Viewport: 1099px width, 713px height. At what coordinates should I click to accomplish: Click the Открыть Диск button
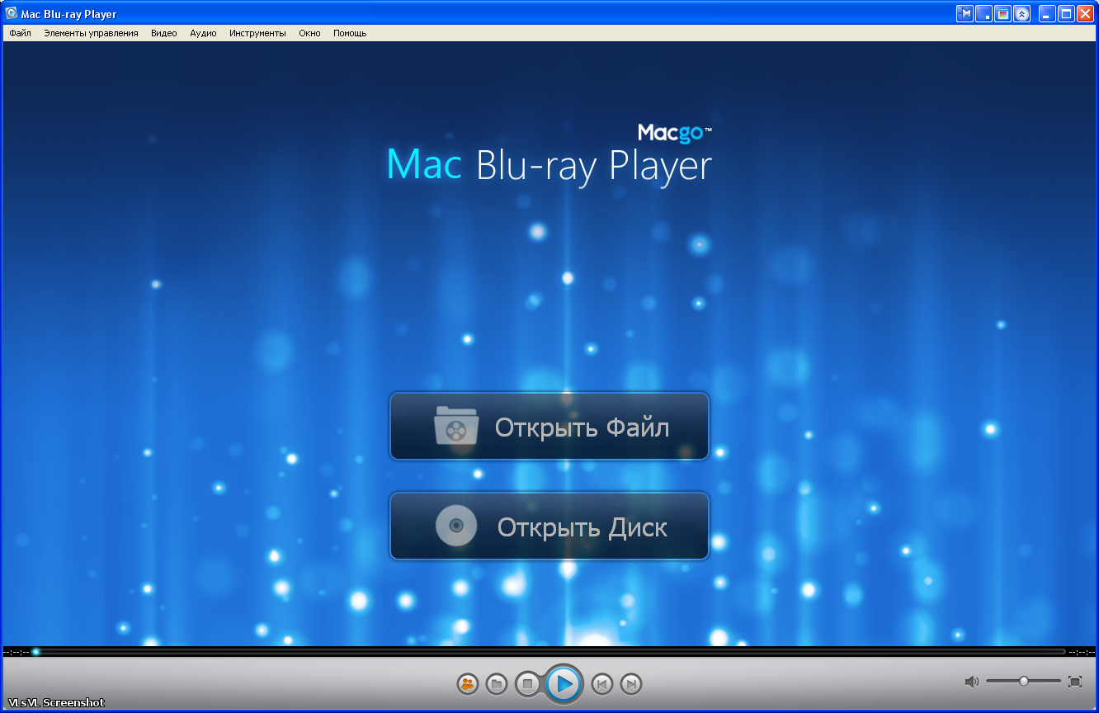(x=549, y=526)
